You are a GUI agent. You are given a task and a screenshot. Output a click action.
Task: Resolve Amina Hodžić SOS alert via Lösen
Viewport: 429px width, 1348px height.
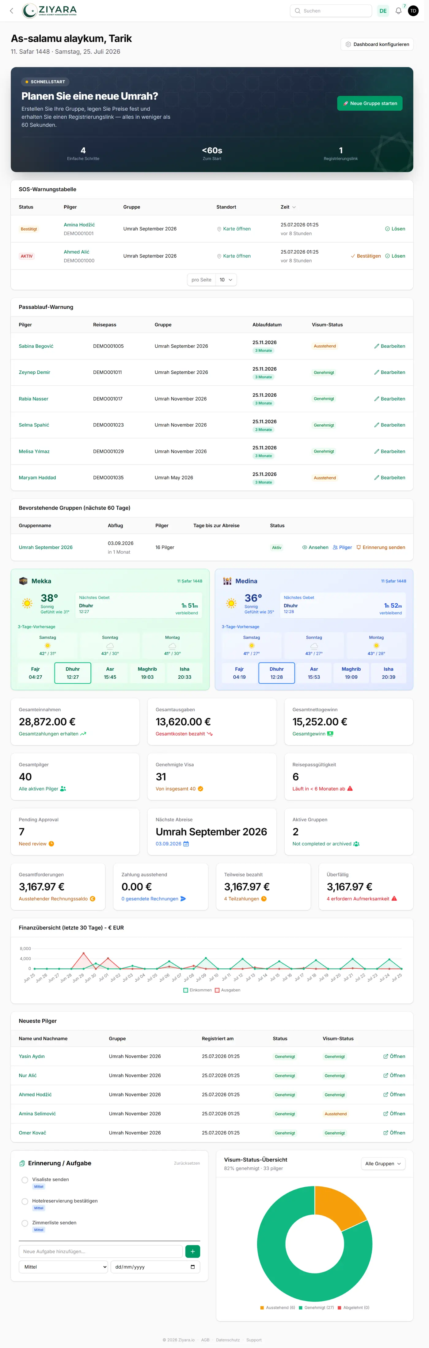(x=395, y=229)
